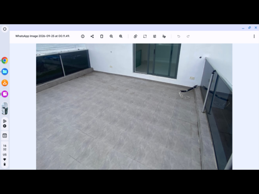The image size is (259, 194).
Task: Zoom in on the image
Action: click(x=121, y=36)
